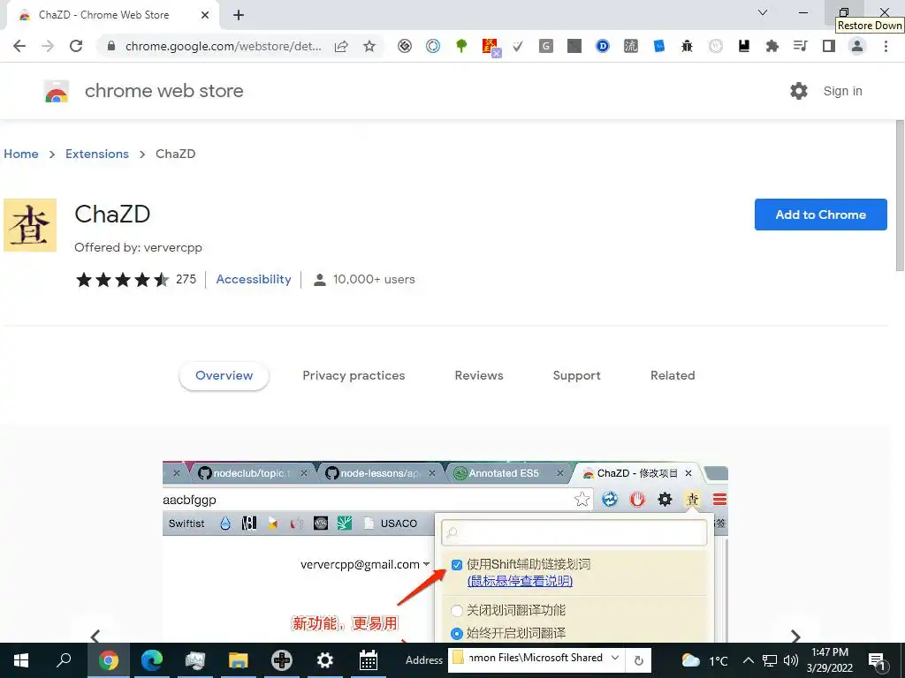The image size is (905, 678).
Task: Click the dark gray square extension icon
Action: point(574,46)
